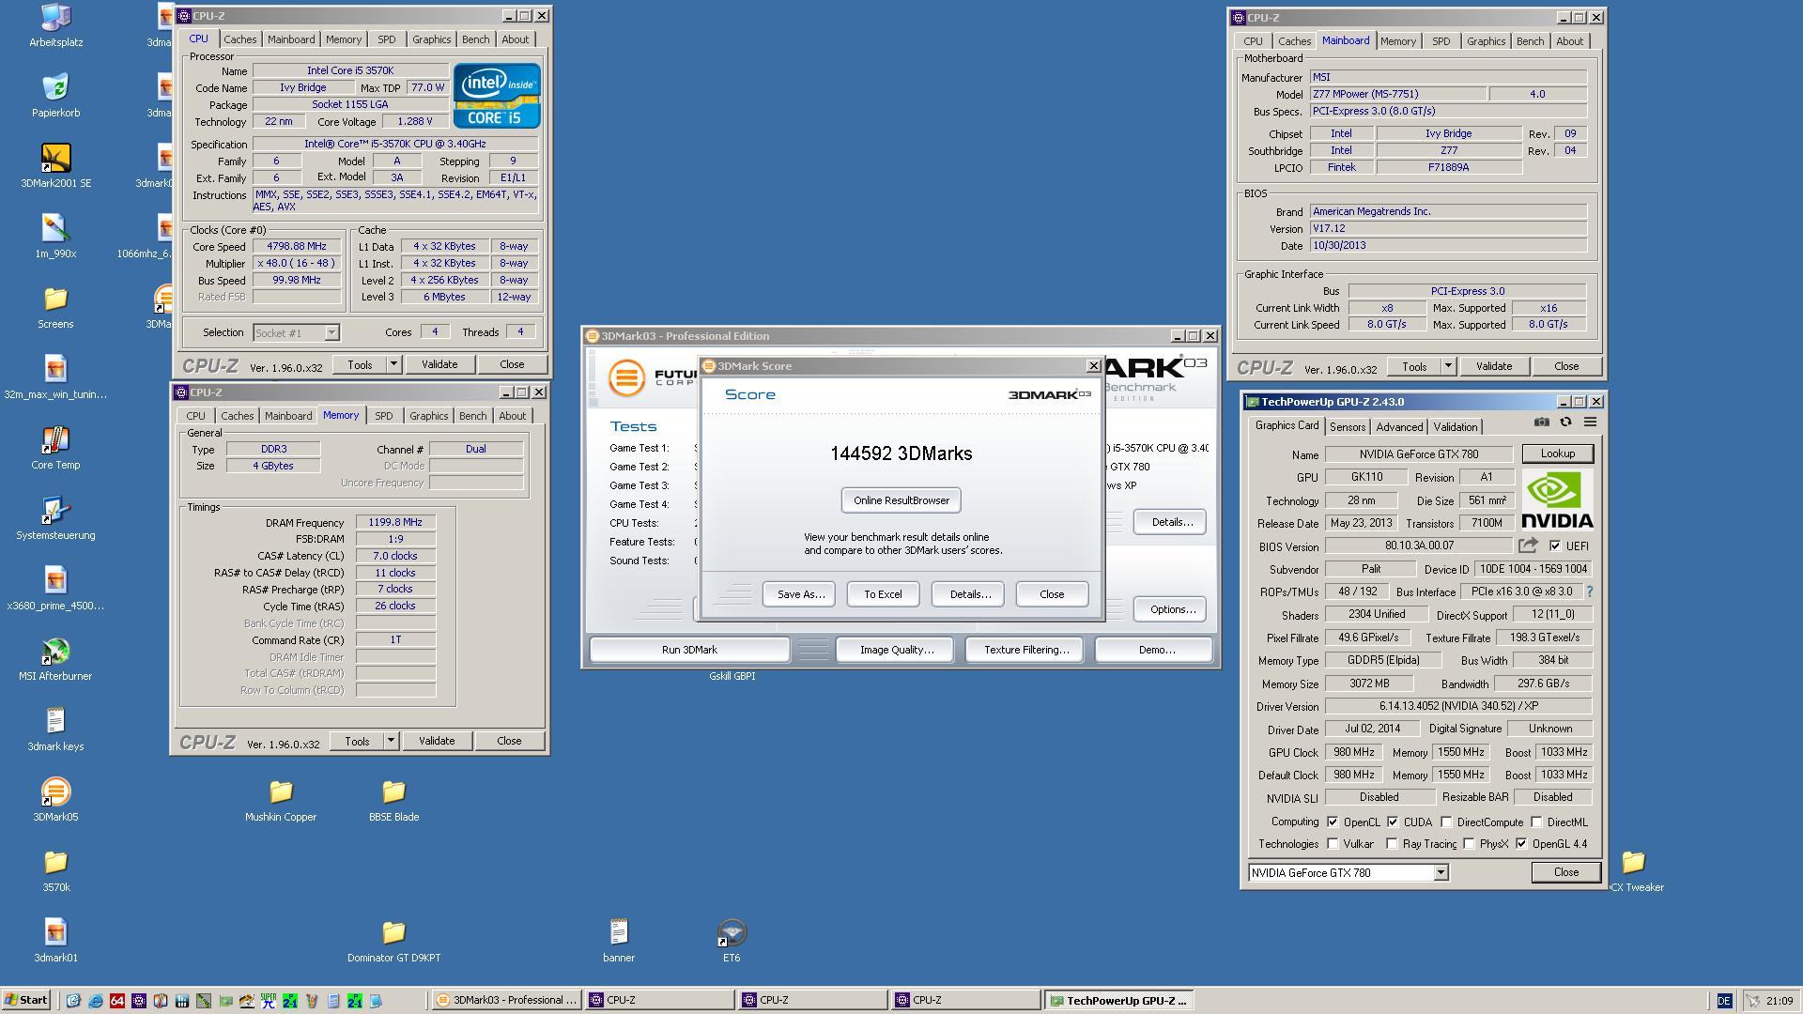Viewport: 1803px width, 1014px height.
Task: Click the DRAM Frequency value field
Action: [395, 522]
